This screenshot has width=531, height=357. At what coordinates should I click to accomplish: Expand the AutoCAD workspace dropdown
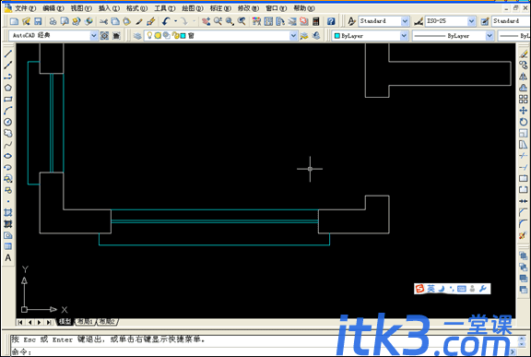click(x=93, y=35)
